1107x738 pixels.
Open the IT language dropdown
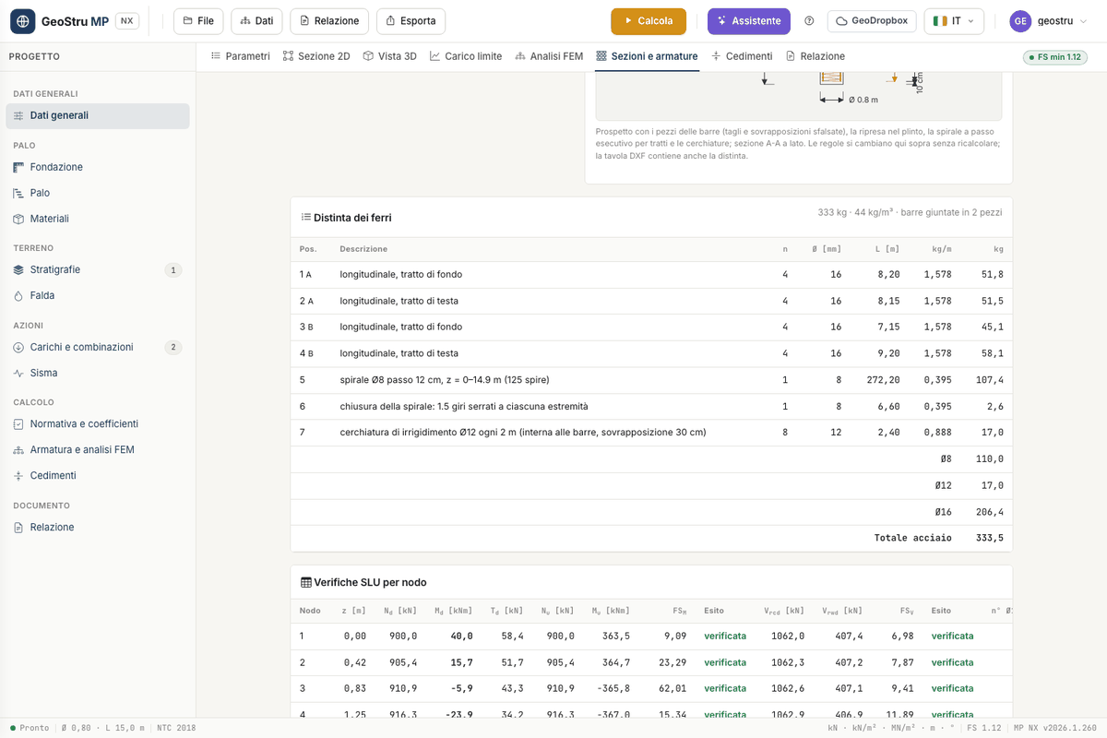click(x=954, y=21)
